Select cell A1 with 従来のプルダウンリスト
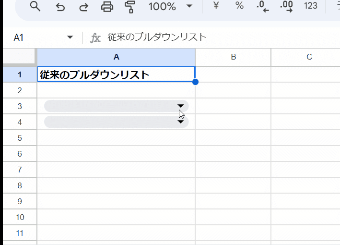This screenshot has width=340, height=245. 116,74
